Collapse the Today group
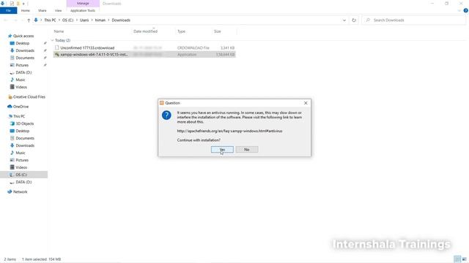469x263 pixels. pos(52,40)
